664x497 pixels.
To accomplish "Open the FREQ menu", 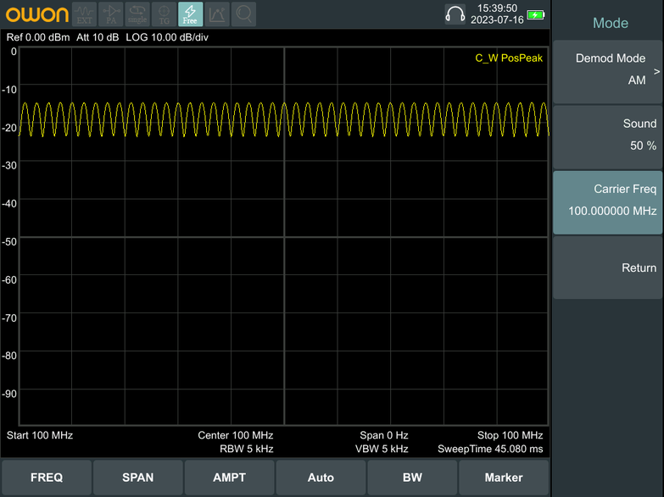I will coord(47,478).
